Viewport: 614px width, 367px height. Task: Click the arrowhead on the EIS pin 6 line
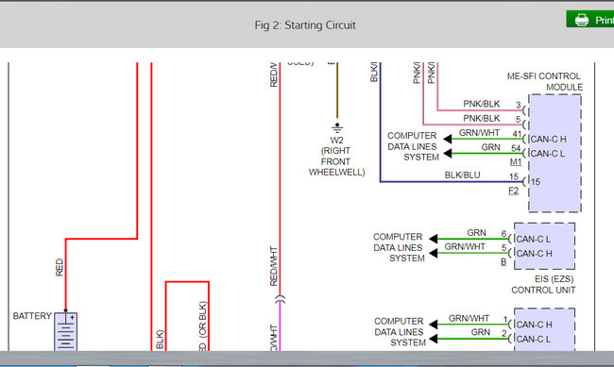(x=433, y=239)
